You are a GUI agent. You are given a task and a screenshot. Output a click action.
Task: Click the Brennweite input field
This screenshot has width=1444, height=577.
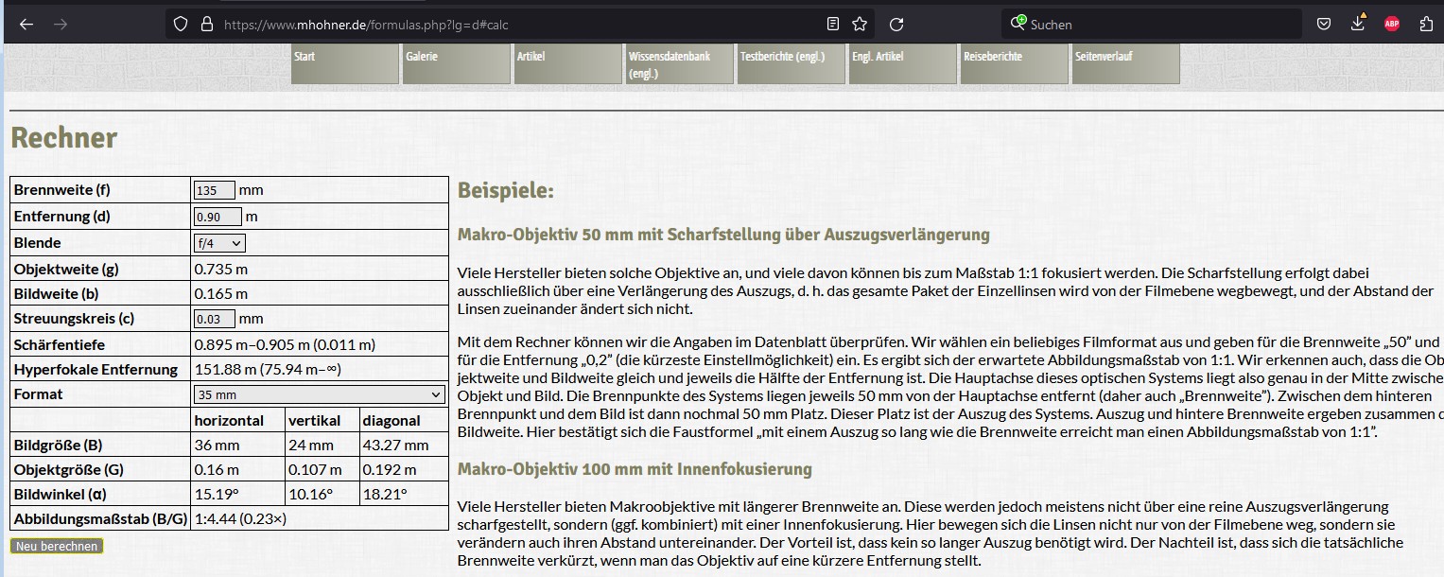tap(214, 190)
